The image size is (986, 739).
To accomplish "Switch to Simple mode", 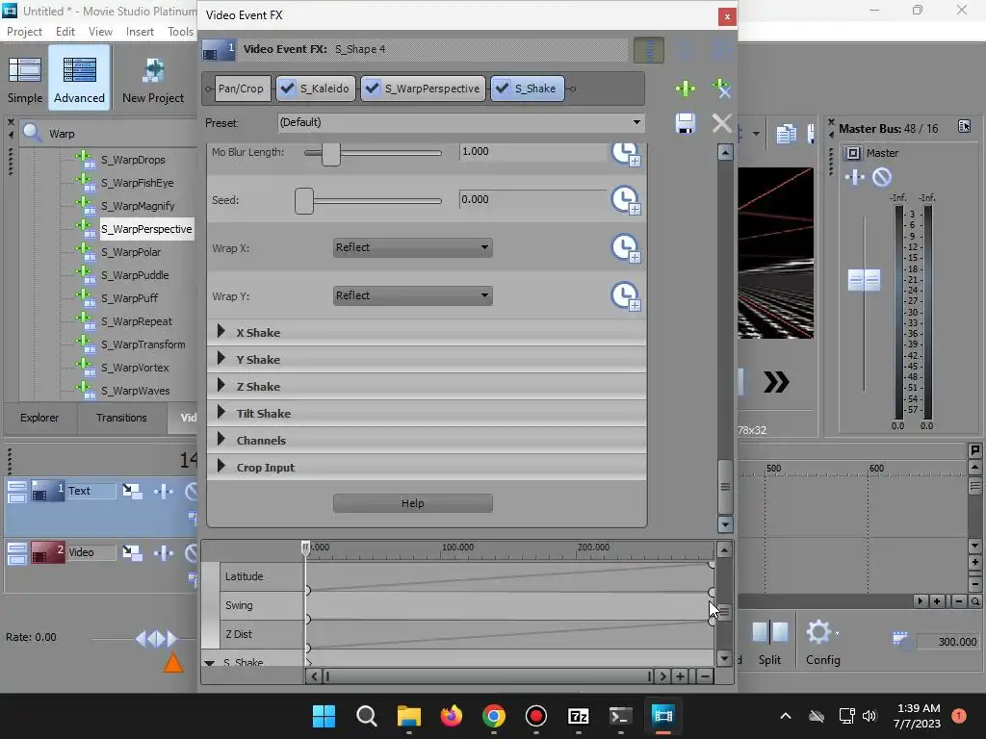I will pos(25,80).
